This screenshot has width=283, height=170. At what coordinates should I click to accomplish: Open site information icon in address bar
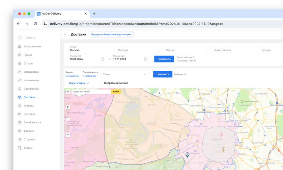click(x=45, y=24)
